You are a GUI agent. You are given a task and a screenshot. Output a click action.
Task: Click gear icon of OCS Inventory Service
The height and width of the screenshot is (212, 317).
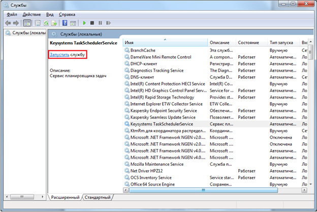(127, 177)
